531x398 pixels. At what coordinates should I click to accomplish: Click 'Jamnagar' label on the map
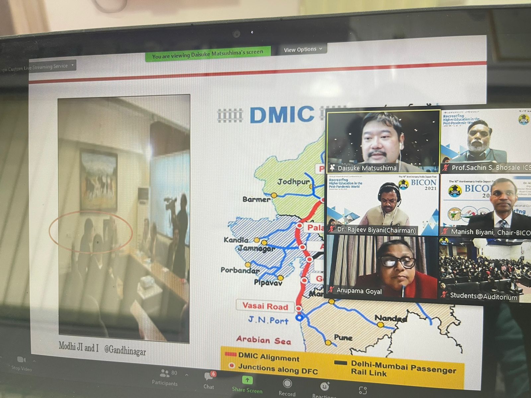pyautogui.click(x=257, y=248)
